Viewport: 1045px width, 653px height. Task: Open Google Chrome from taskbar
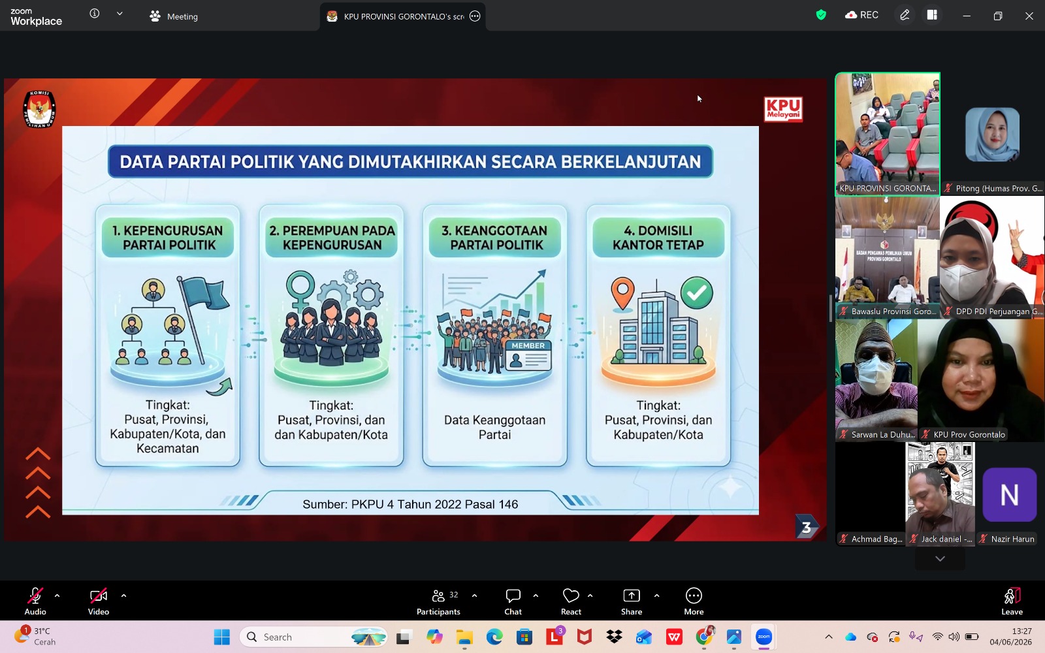coord(704,637)
